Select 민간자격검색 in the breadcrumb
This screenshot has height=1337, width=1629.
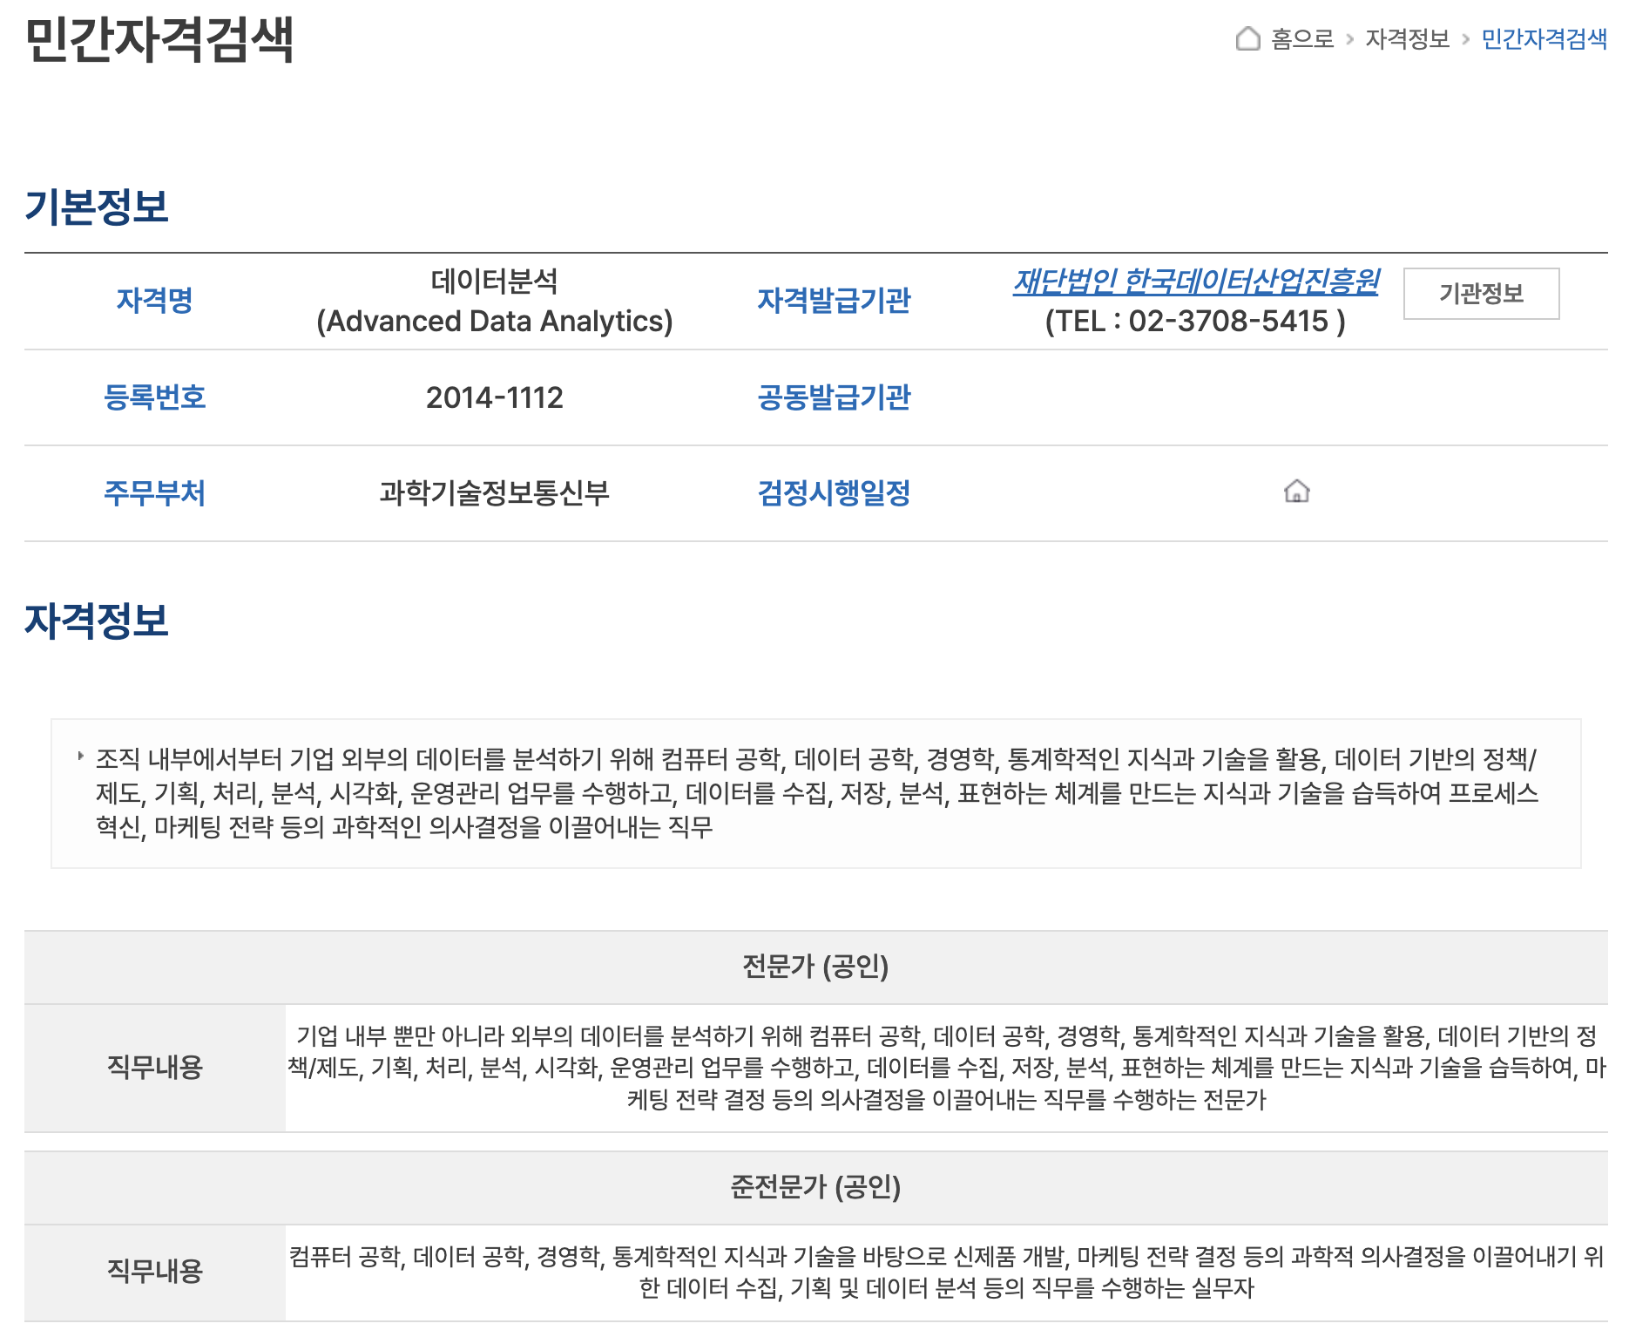[x=1544, y=38]
